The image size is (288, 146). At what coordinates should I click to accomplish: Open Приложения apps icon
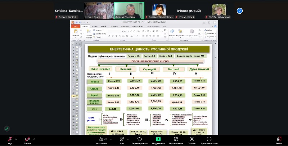click(176, 139)
